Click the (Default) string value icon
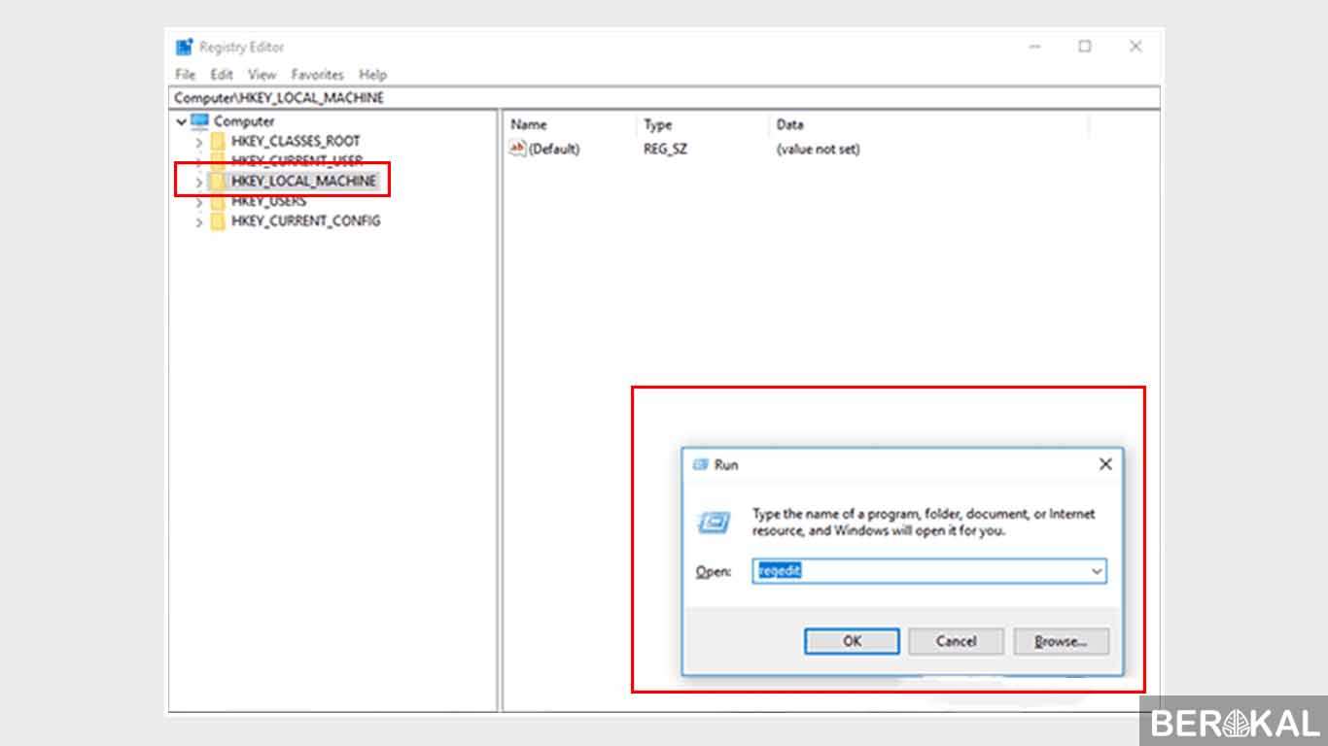The image size is (1328, 746). point(517,149)
